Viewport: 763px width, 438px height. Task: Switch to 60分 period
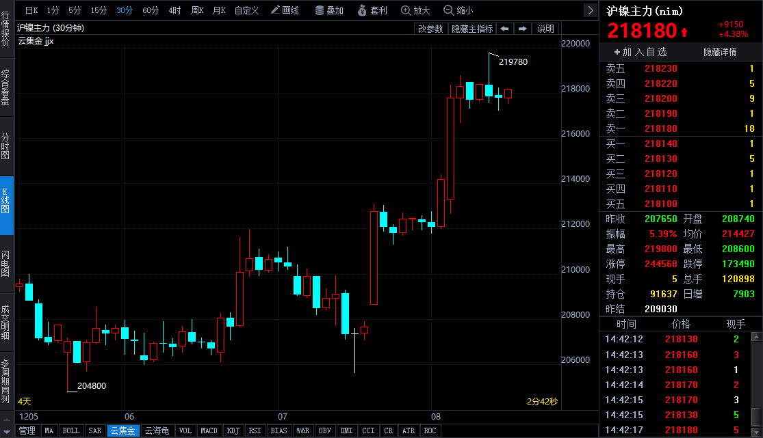151,10
